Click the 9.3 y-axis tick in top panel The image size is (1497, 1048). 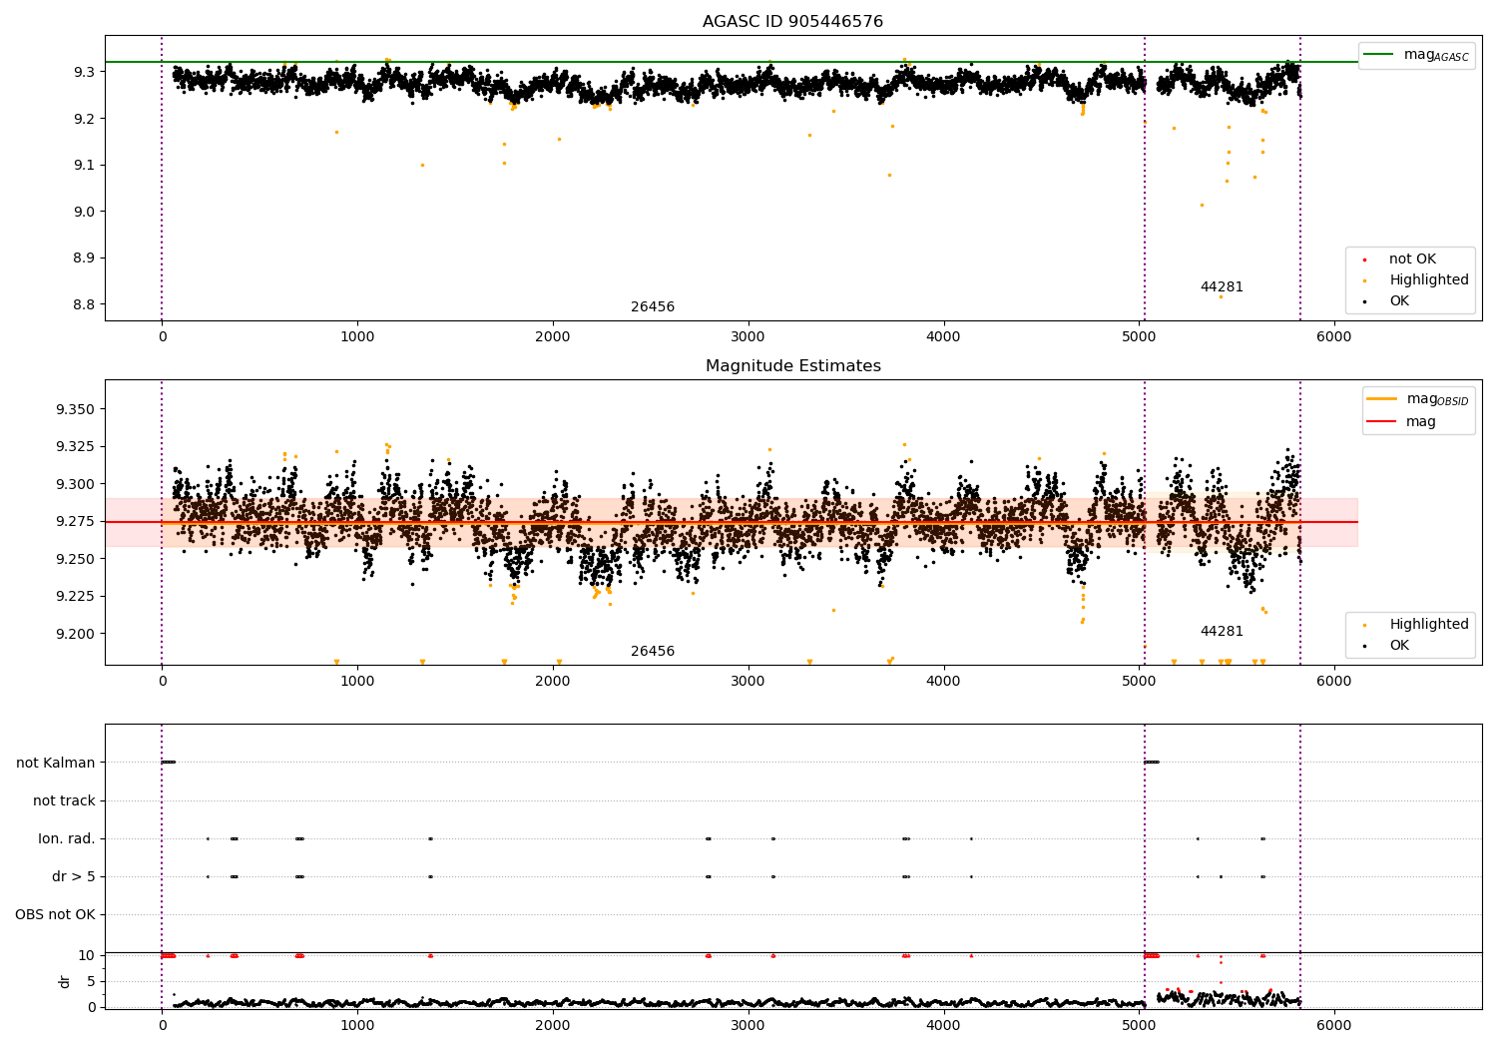[85, 72]
